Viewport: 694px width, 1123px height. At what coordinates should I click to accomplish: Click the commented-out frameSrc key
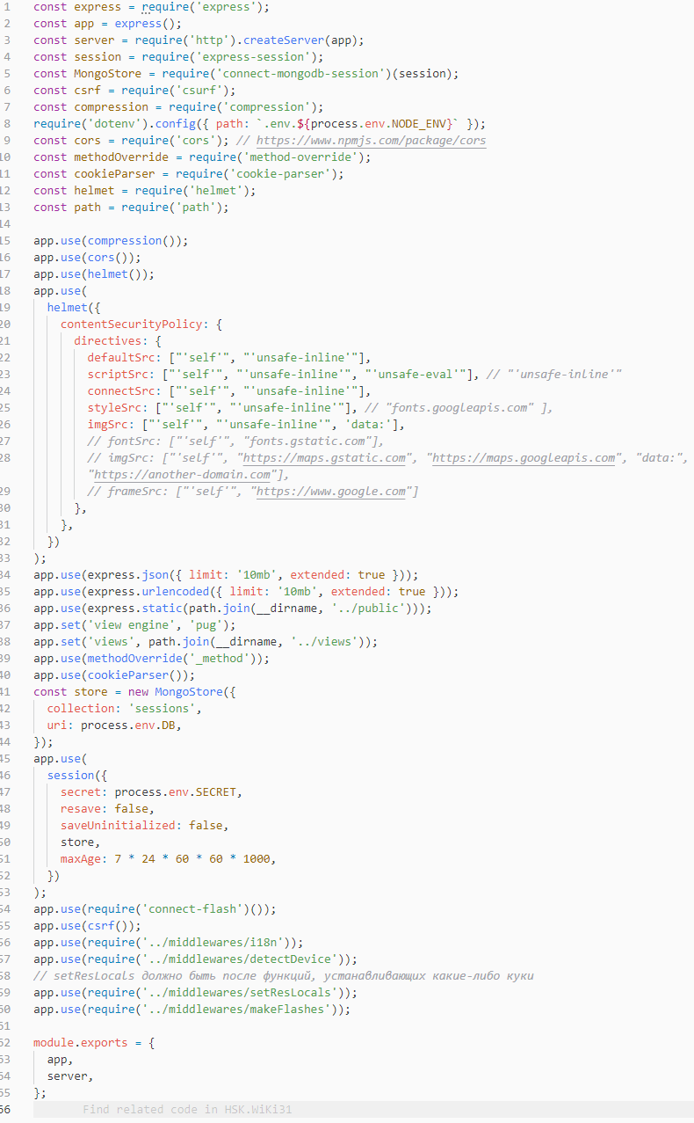[134, 491]
